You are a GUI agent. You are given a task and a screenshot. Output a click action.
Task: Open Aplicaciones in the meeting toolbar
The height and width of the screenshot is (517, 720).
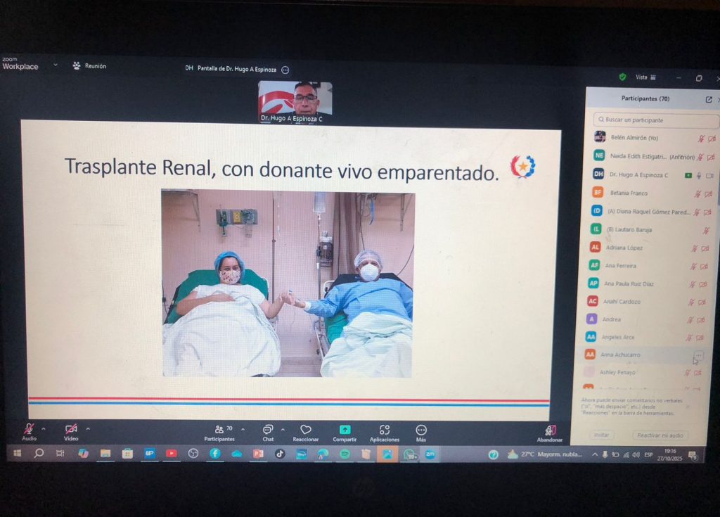(384, 430)
